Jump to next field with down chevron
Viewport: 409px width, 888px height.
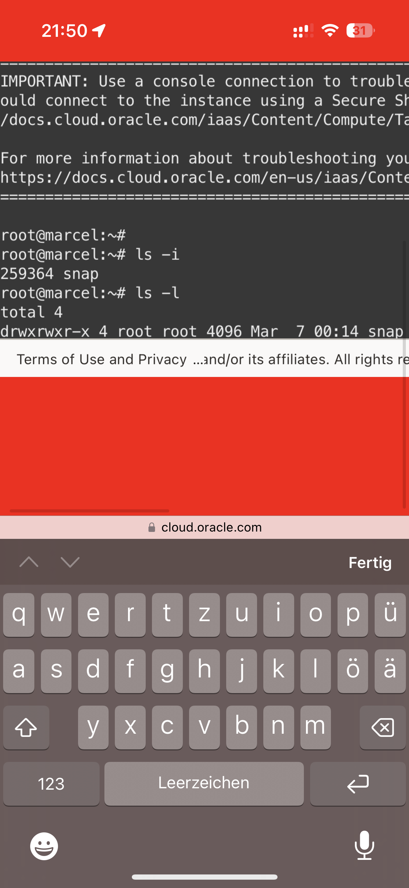point(70,562)
